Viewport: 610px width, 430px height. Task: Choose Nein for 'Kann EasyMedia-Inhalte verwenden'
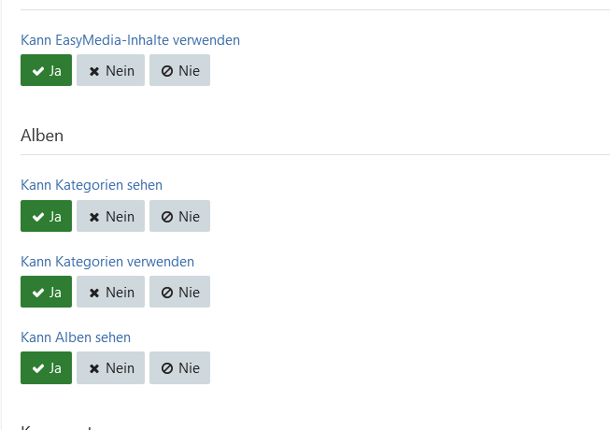110,70
